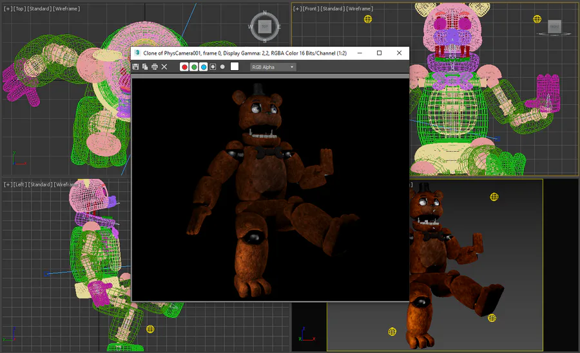Select the yellow light gizmo in the Left viewport
The image size is (580, 353).
(150, 329)
